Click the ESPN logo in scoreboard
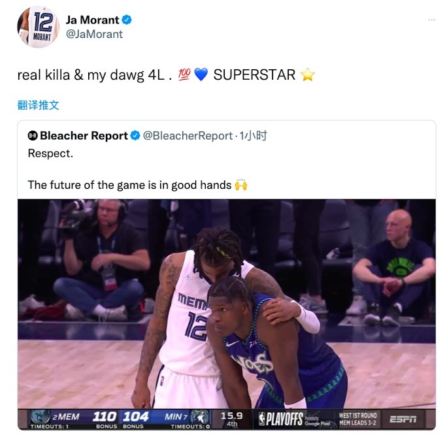Screen dimensions: 443x435 (403, 419)
